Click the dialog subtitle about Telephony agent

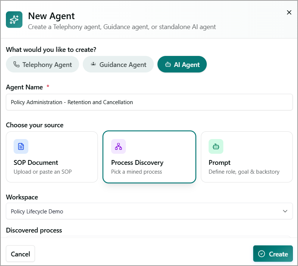coord(122,27)
